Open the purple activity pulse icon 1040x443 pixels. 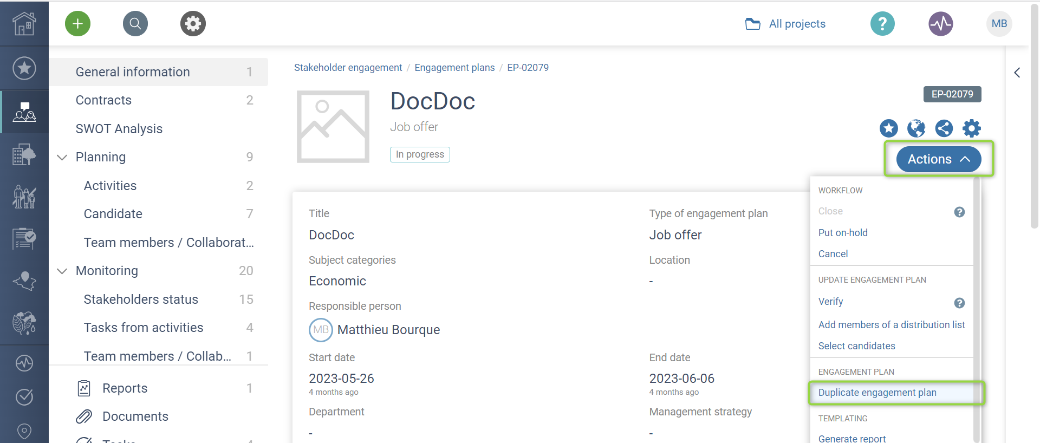[941, 24]
